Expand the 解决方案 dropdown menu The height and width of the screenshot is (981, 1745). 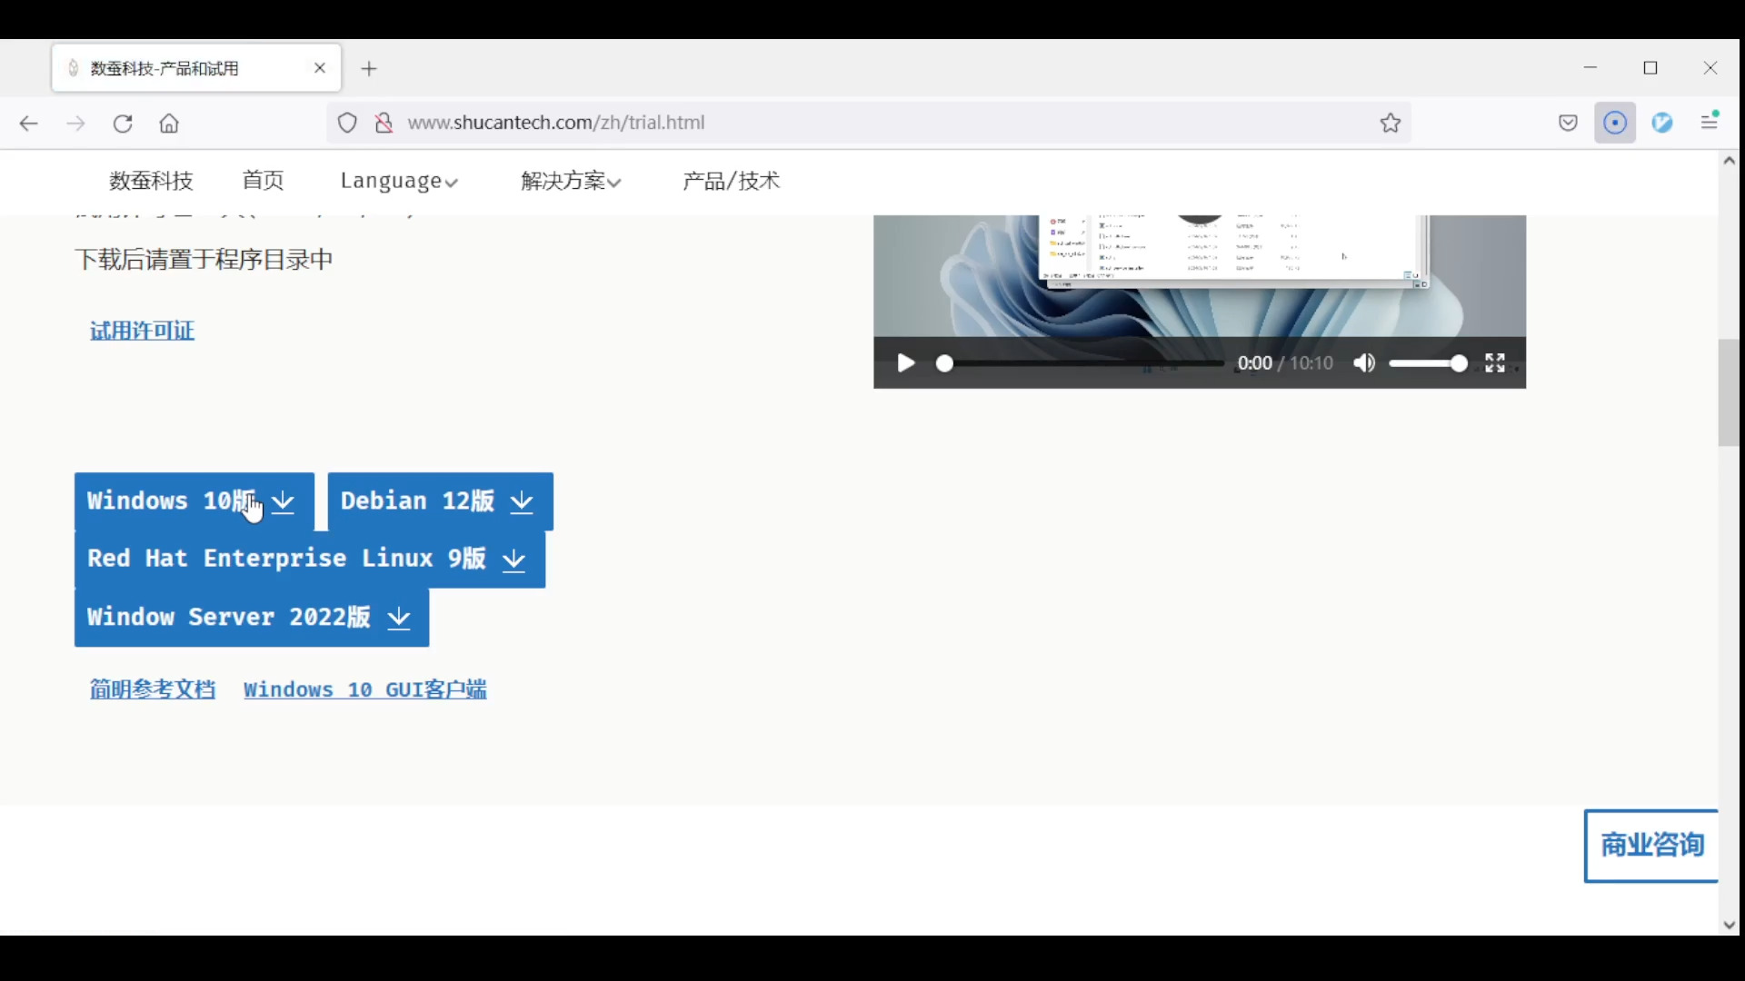click(571, 181)
